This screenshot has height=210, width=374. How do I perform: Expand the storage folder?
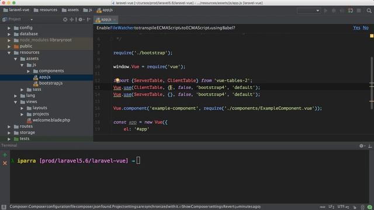pos(9,133)
